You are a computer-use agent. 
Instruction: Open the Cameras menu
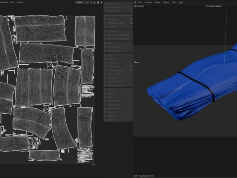pyautogui.click(x=148, y=2)
